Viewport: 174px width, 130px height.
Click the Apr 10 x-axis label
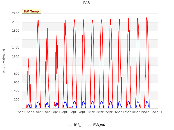pos(58,112)
